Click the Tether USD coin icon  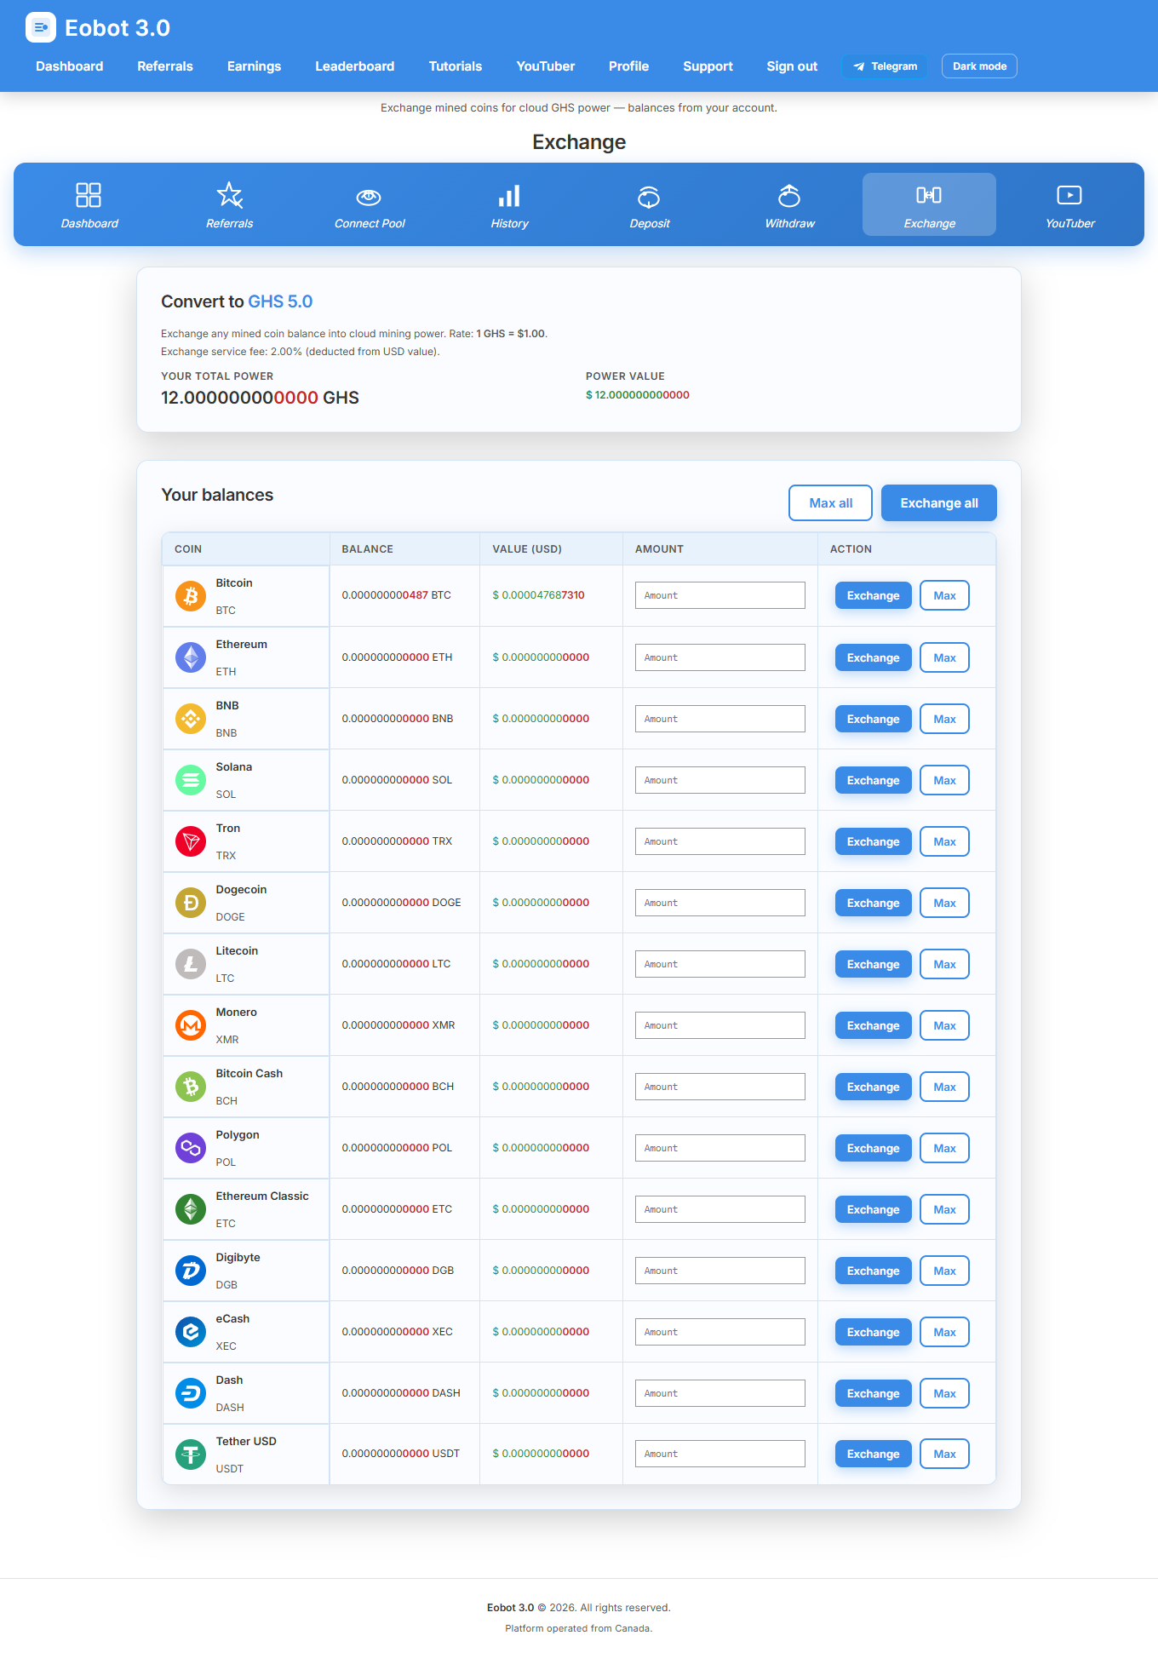coord(191,1455)
